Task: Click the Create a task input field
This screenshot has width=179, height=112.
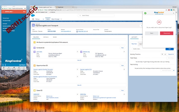Action: point(148,49)
